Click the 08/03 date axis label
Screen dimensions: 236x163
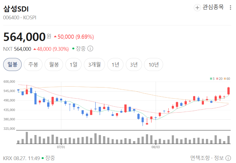click(x=156, y=147)
